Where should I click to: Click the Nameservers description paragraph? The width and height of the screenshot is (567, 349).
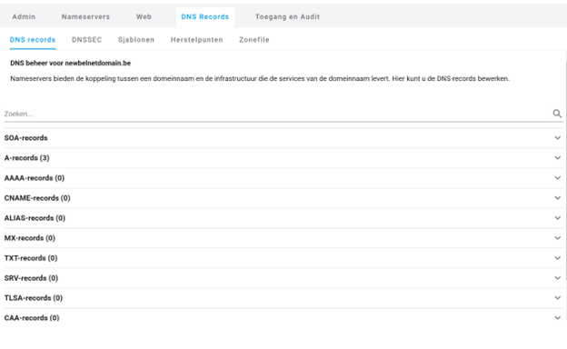pos(260,78)
